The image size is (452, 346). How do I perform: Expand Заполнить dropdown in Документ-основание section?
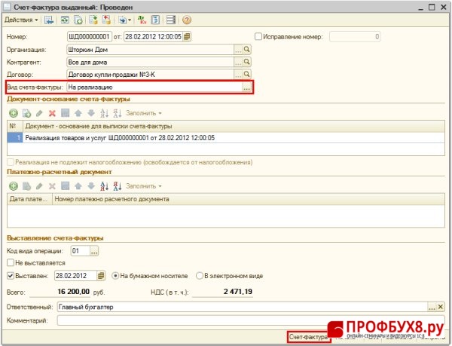144,113
